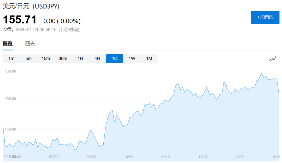Screen dimensions: 282x163
Task: Click the 美元/日元 (USDJPY) title
Action: pos(31,6)
